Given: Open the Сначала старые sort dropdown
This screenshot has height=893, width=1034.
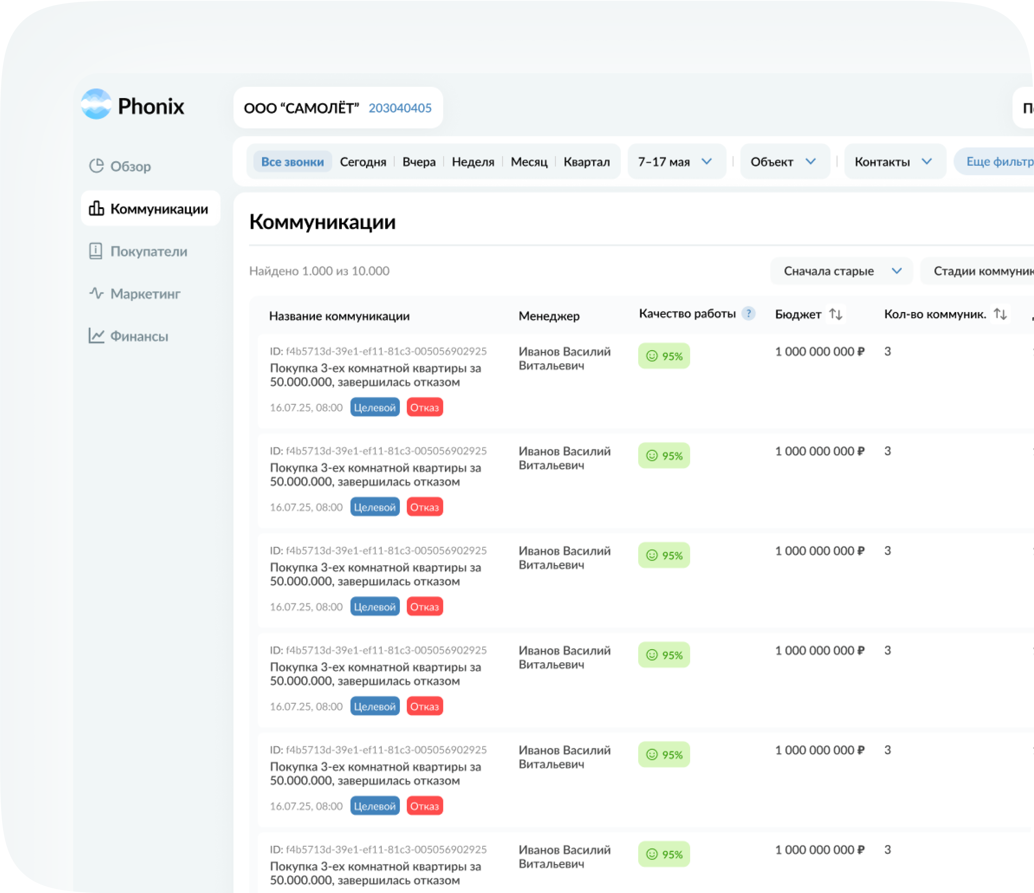Looking at the screenshot, I should (841, 271).
